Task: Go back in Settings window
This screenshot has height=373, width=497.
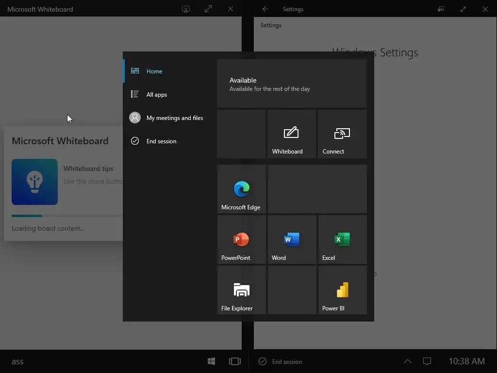Action: coord(265,9)
